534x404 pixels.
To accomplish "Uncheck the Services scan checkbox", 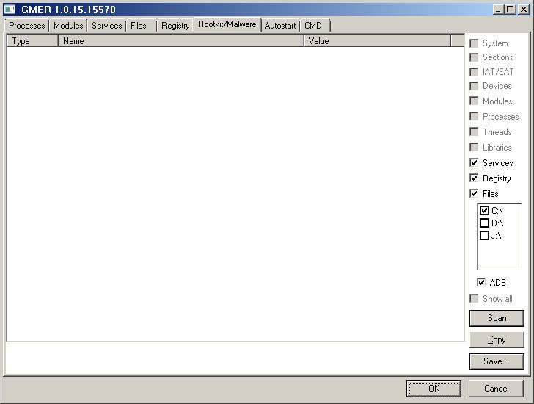I will 474,162.
